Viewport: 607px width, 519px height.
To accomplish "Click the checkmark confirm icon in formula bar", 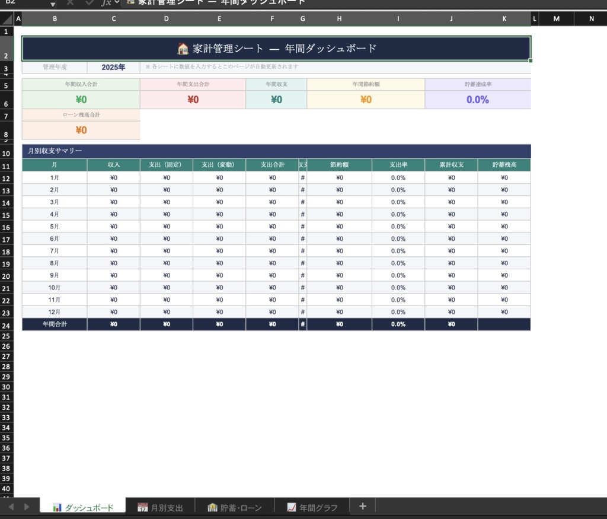I will coord(89,4).
